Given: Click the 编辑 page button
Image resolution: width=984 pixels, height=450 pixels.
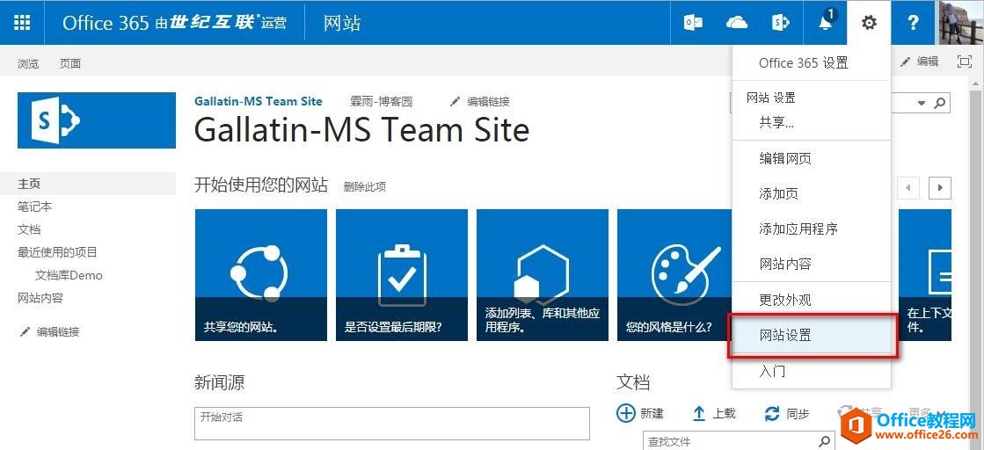Looking at the screenshot, I should coord(919,62).
